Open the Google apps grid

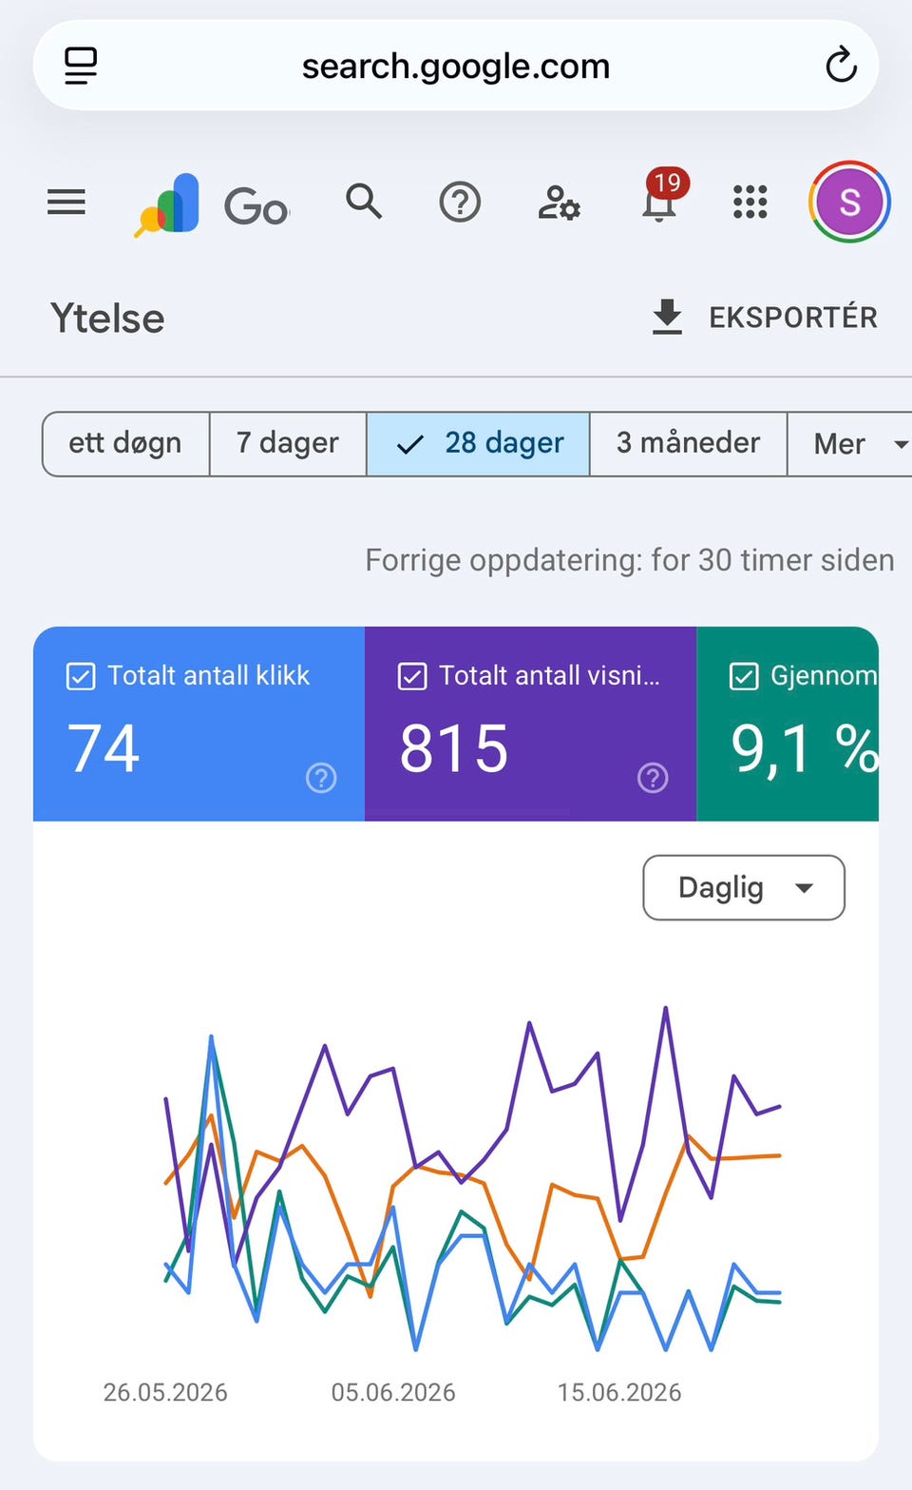pyautogui.click(x=750, y=202)
